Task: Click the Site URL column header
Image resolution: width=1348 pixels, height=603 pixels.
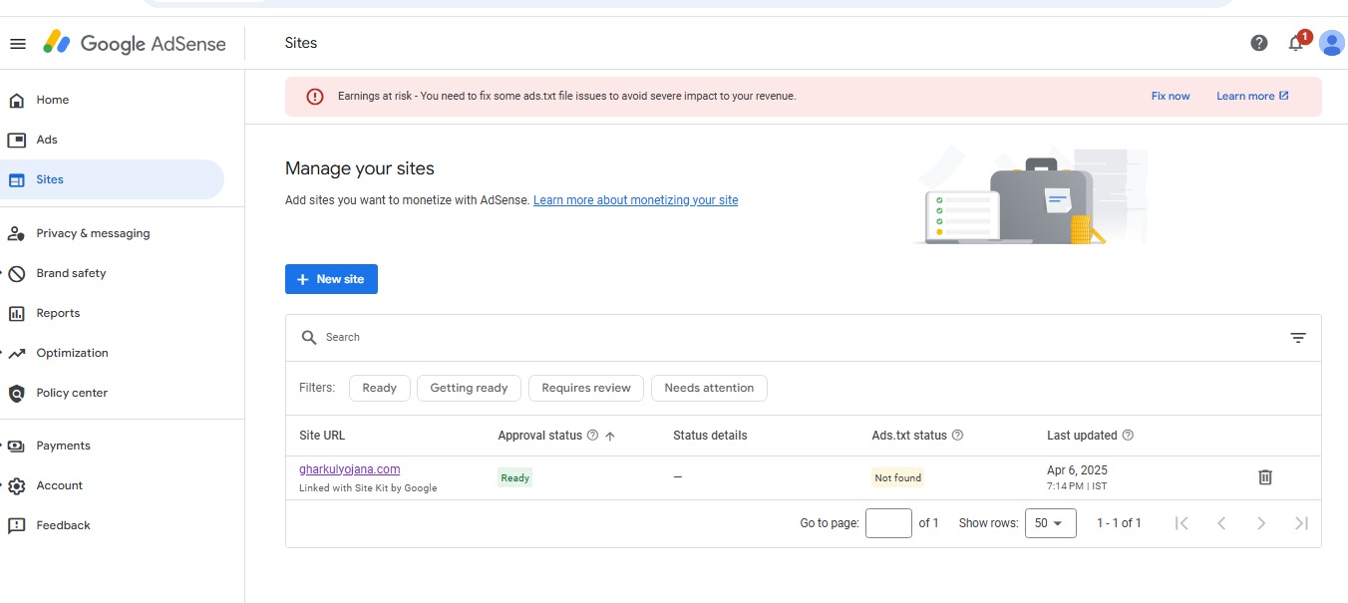Action: pyautogui.click(x=322, y=436)
